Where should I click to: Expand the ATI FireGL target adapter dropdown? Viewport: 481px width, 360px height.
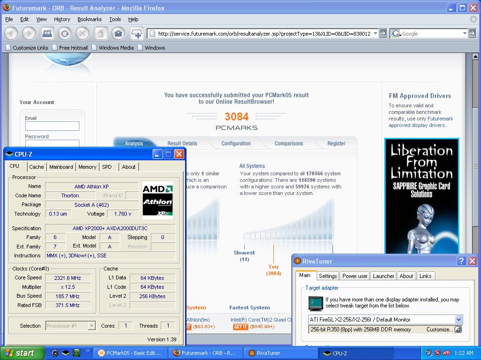point(458,320)
